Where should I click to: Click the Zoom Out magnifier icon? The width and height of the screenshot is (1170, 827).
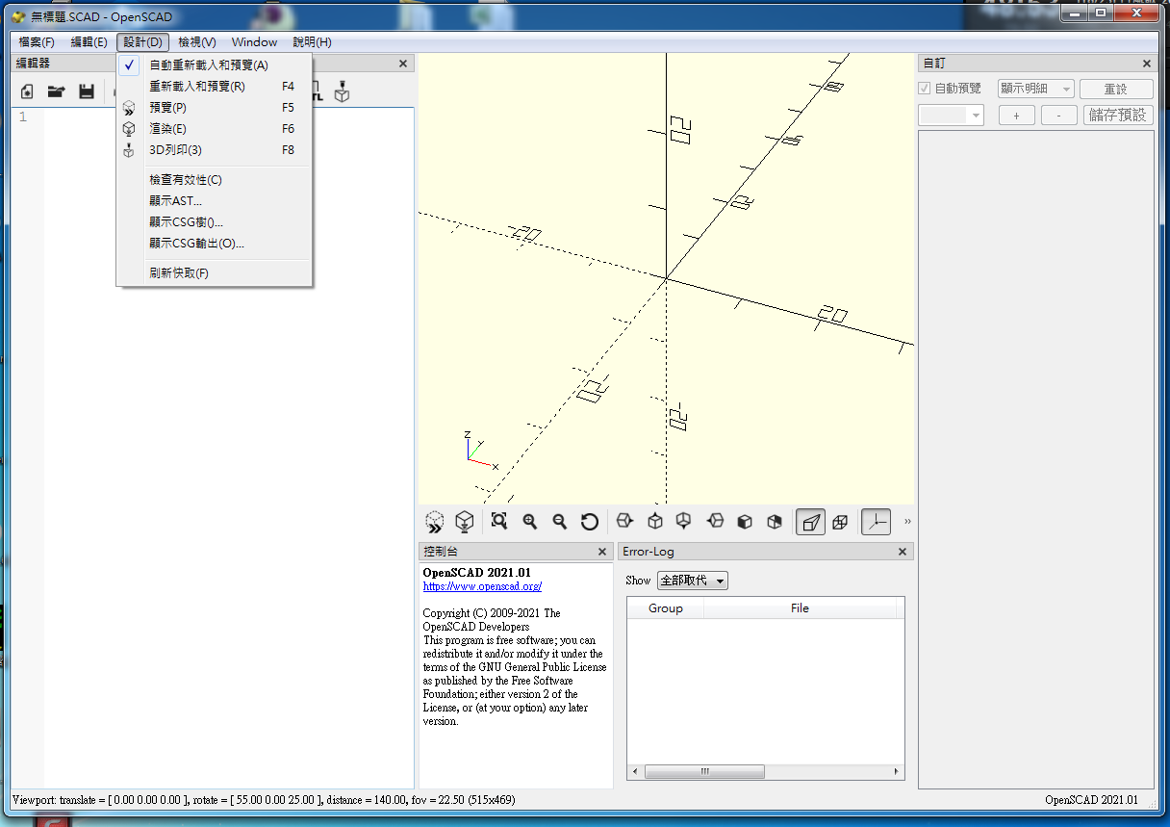point(559,521)
